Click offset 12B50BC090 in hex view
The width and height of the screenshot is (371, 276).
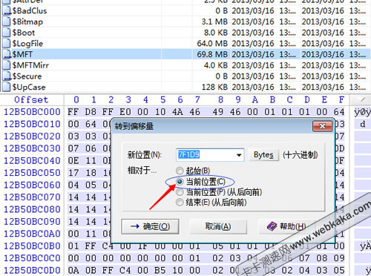coord(32,222)
